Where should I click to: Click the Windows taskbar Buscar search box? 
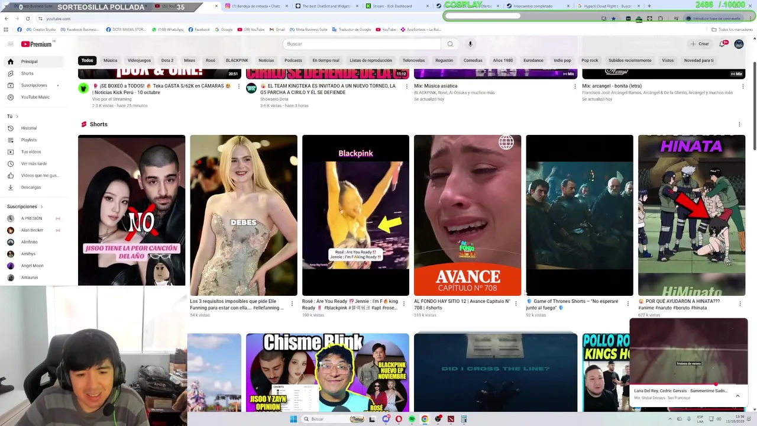tap(333, 419)
